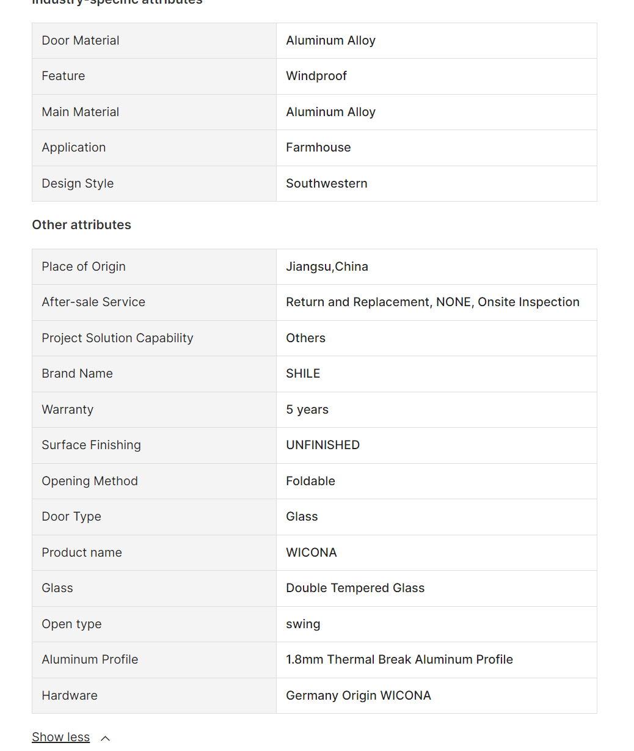
Task: Click the Show less link
Action: (x=60, y=737)
